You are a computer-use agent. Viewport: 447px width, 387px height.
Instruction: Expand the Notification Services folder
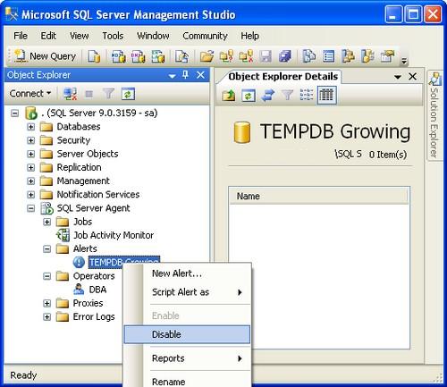(x=30, y=195)
